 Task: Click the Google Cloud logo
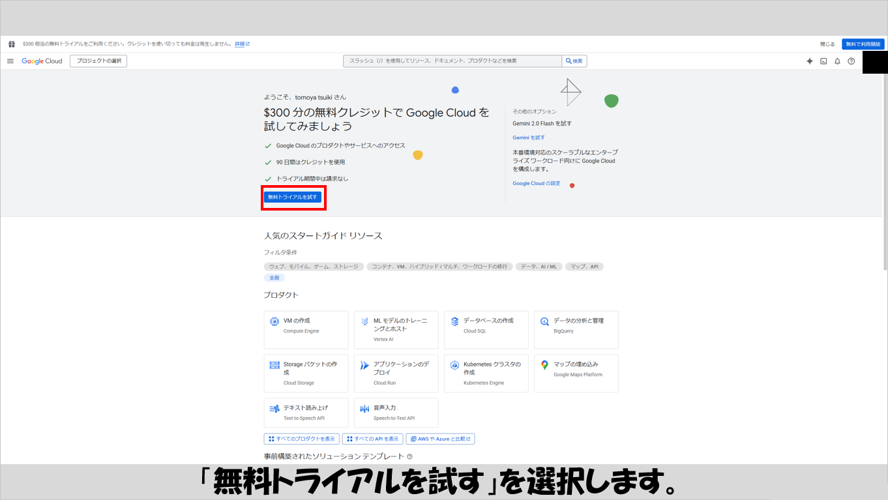pyautogui.click(x=42, y=61)
